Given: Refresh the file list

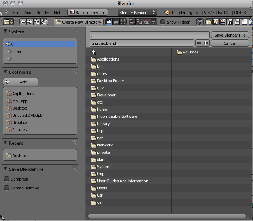Looking at the screenshot, I should [44, 22].
